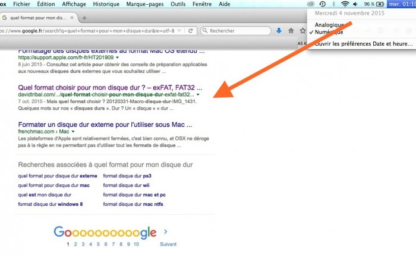Click the next page chevron arrow
This screenshot has width=416, height=255.
tap(166, 232)
